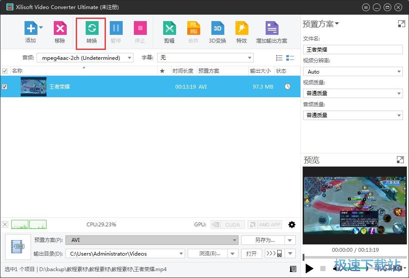Viewport: 409px width, 278px height.
Task: Open the Effects (特效) tool
Action: (x=242, y=29)
